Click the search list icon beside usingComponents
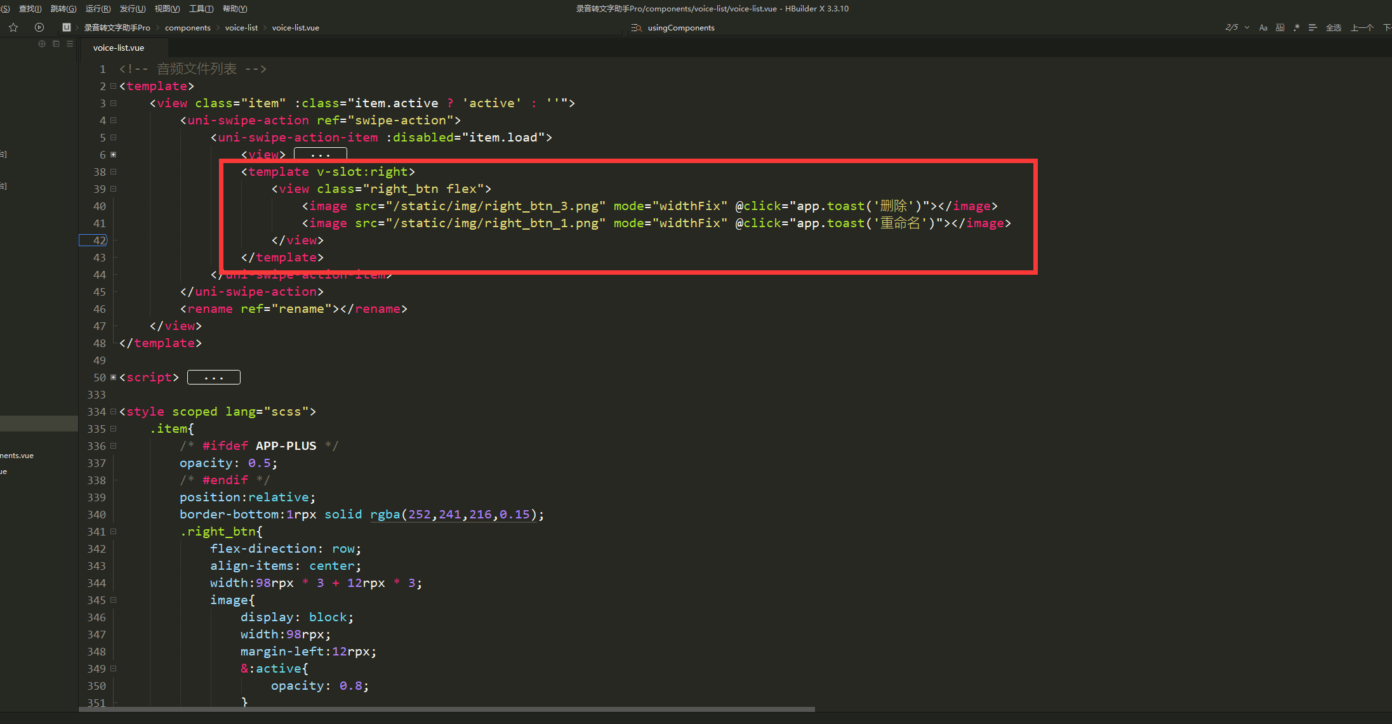This screenshot has width=1392, height=724. point(636,28)
